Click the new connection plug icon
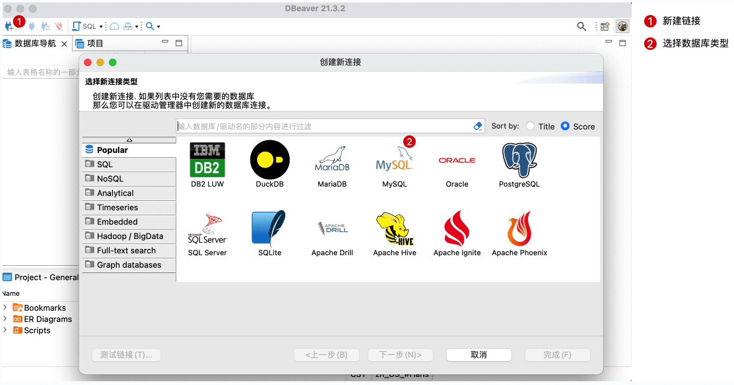Screen dimensions: 734x385 [9, 26]
